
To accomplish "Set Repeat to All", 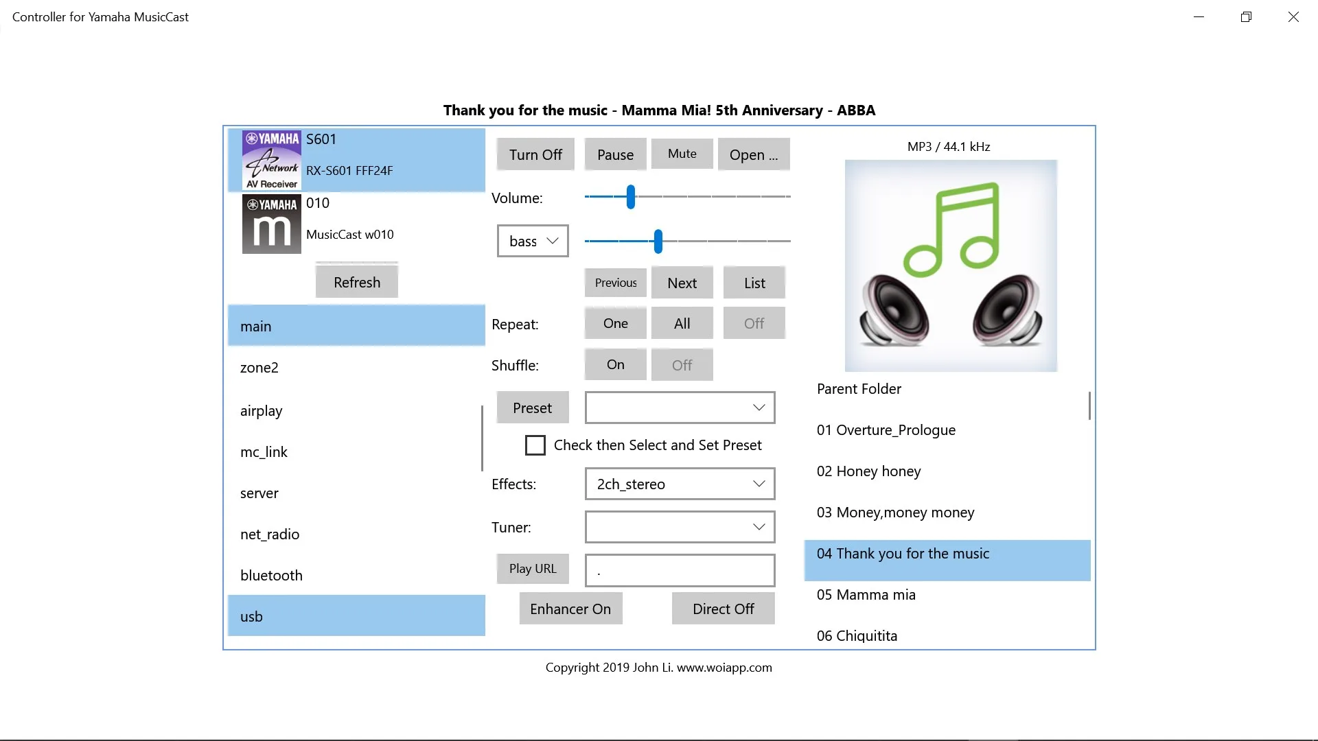I will click(682, 323).
